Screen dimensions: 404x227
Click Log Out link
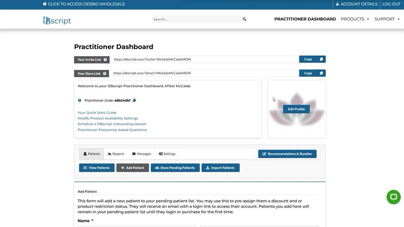pyautogui.click(x=392, y=4)
